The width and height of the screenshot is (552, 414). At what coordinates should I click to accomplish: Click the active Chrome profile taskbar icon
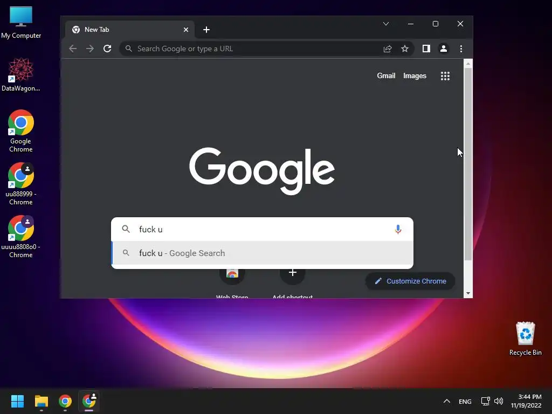coord(89,401)
